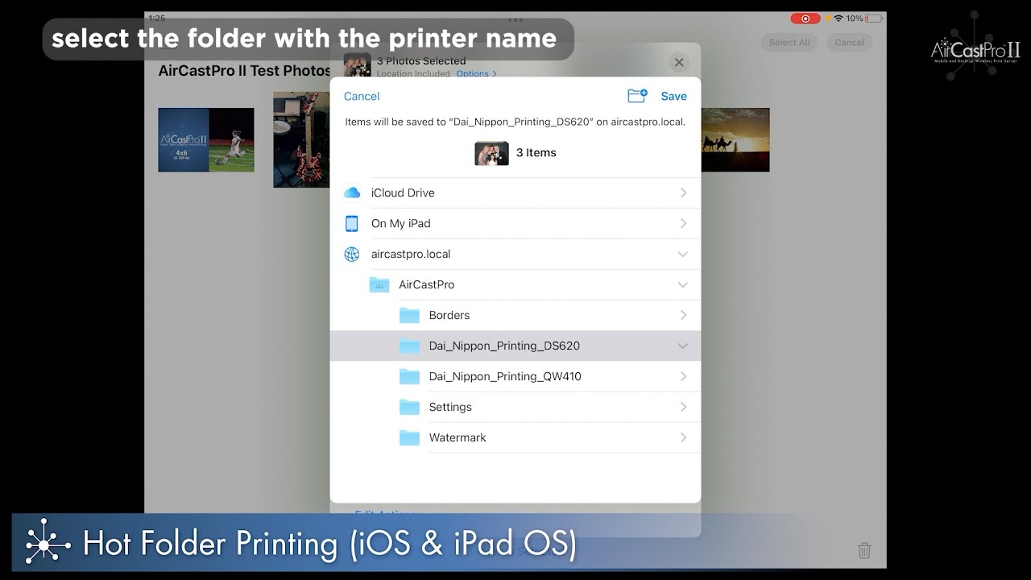Tap the 'Borders' folder name
The width and height of the screenshot is (1031, 580).
[449, 315]
